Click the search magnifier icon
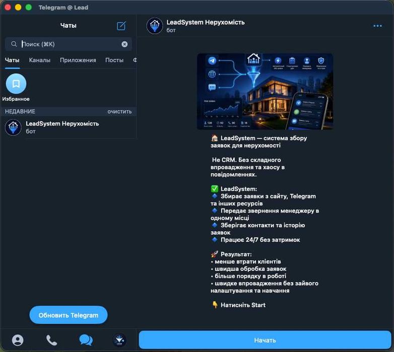This screenshot has height=352, width=394. (14, 44)
